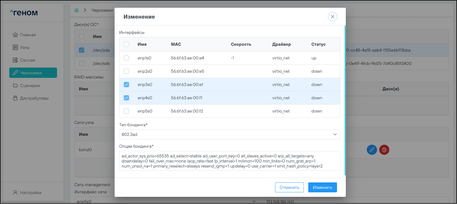Click the Дистрибутивы icon in sidebar
The width and height of the screenshot is (457, 204).
point(15,98)
